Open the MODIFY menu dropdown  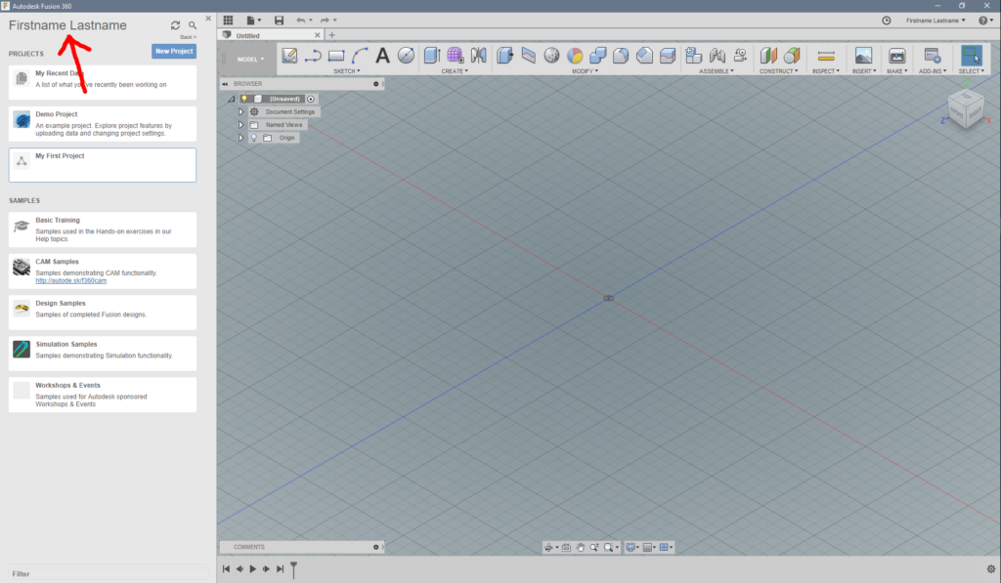(587, 71)
